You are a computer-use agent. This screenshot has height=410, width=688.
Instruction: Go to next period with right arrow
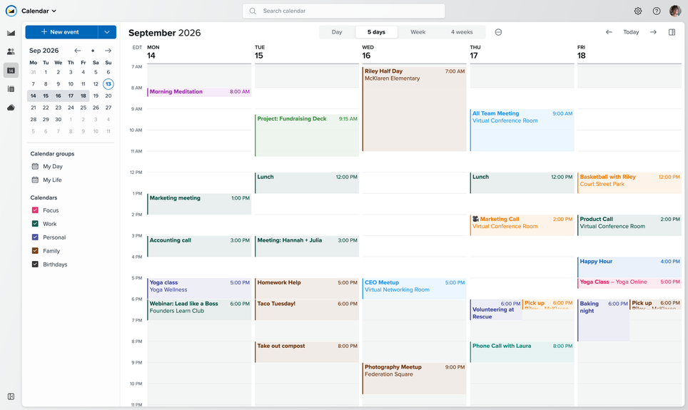[653, 32]
